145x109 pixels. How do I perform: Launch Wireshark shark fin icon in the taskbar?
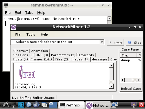[21, 105]
